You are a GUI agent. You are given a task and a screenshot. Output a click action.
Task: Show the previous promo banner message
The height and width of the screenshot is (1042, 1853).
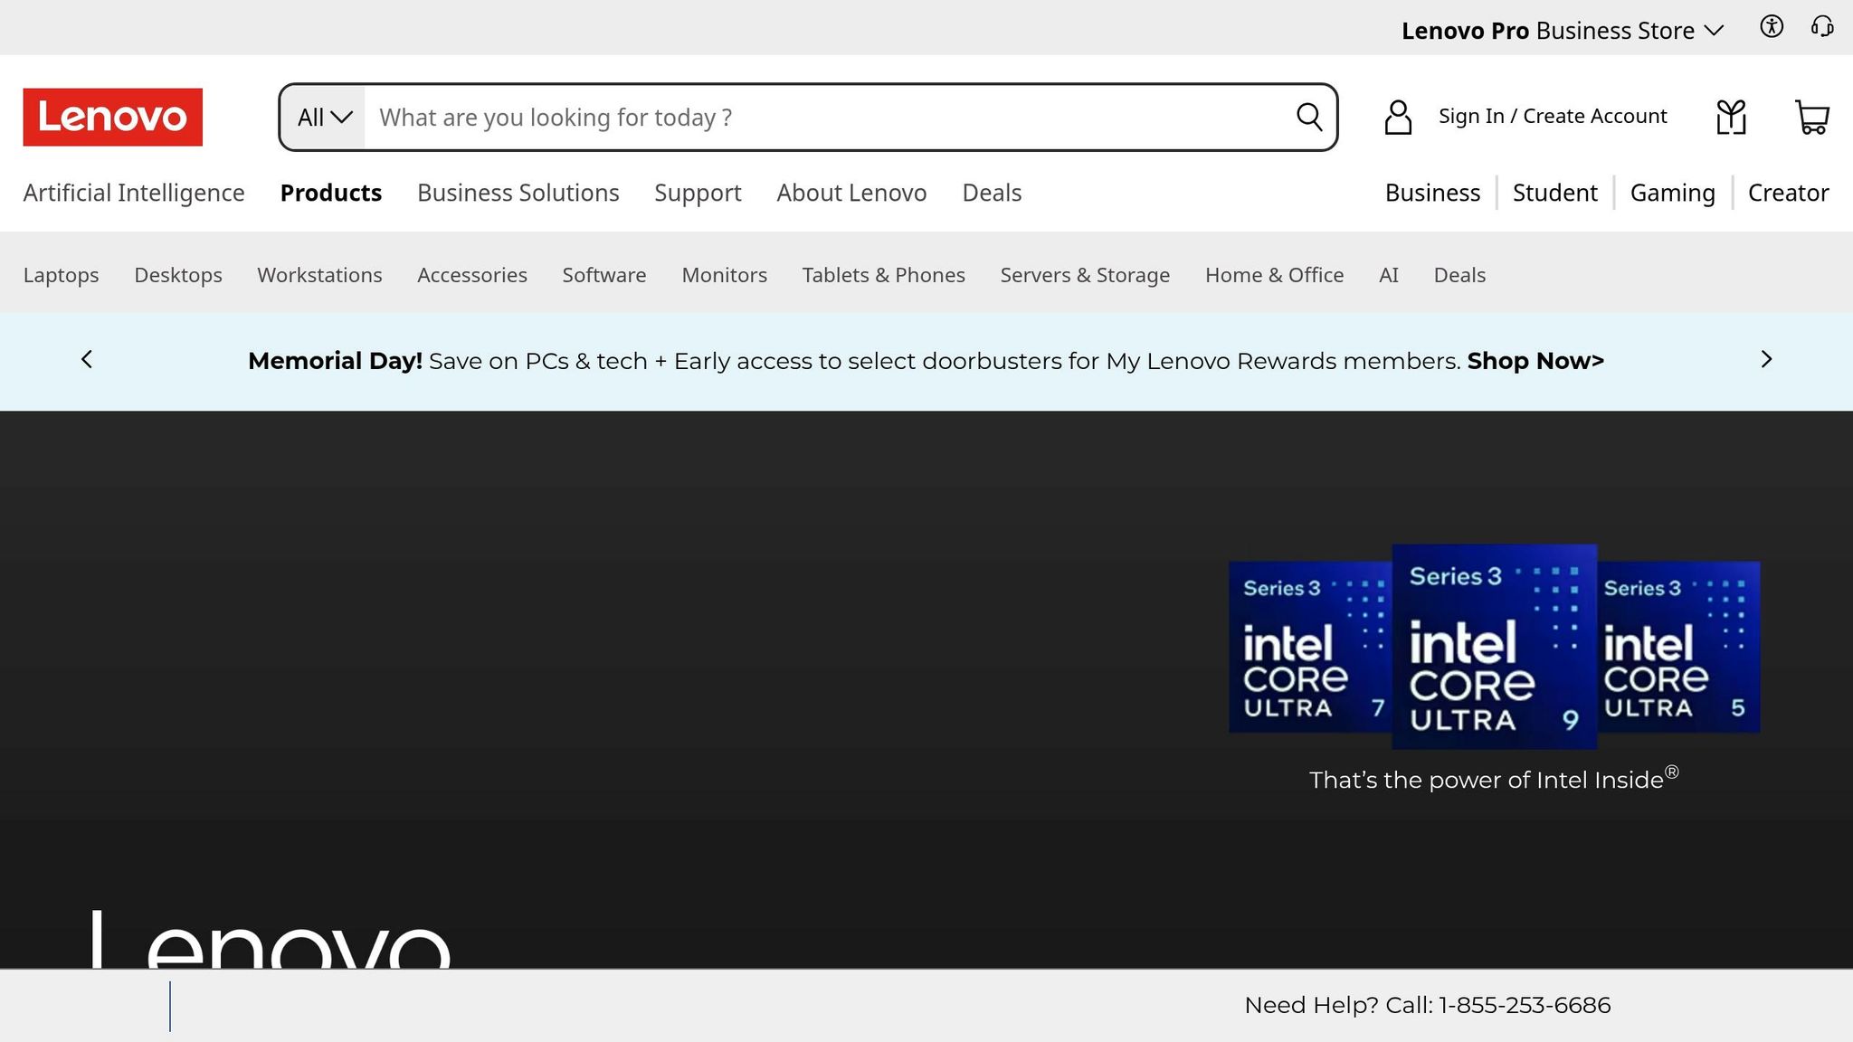87,360
